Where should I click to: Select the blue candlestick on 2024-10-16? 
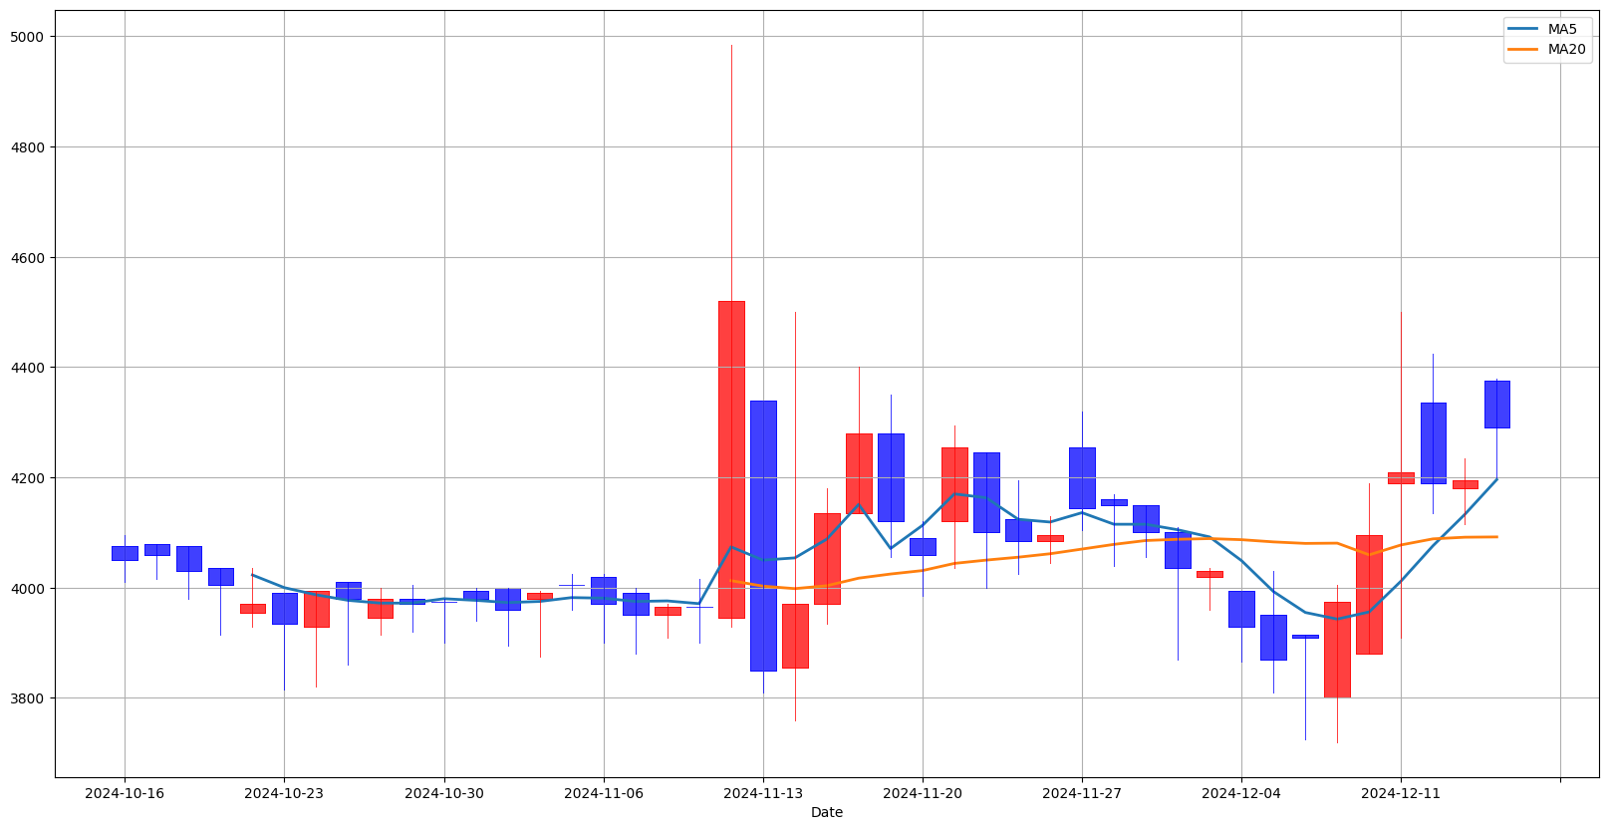pos(125,553)
